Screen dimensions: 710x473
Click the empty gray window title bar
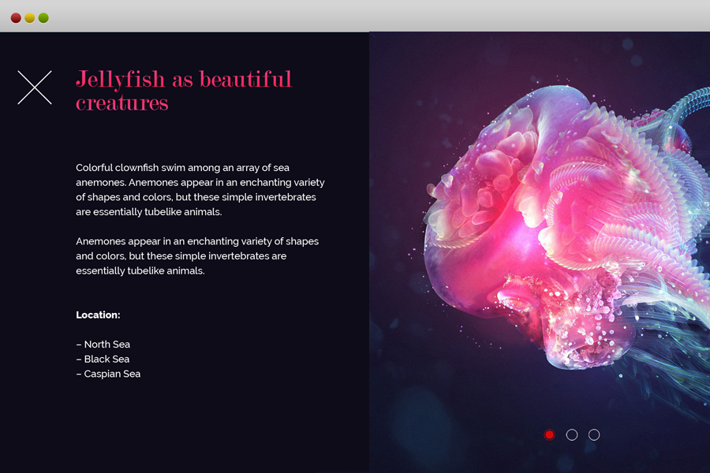[355, 16]
